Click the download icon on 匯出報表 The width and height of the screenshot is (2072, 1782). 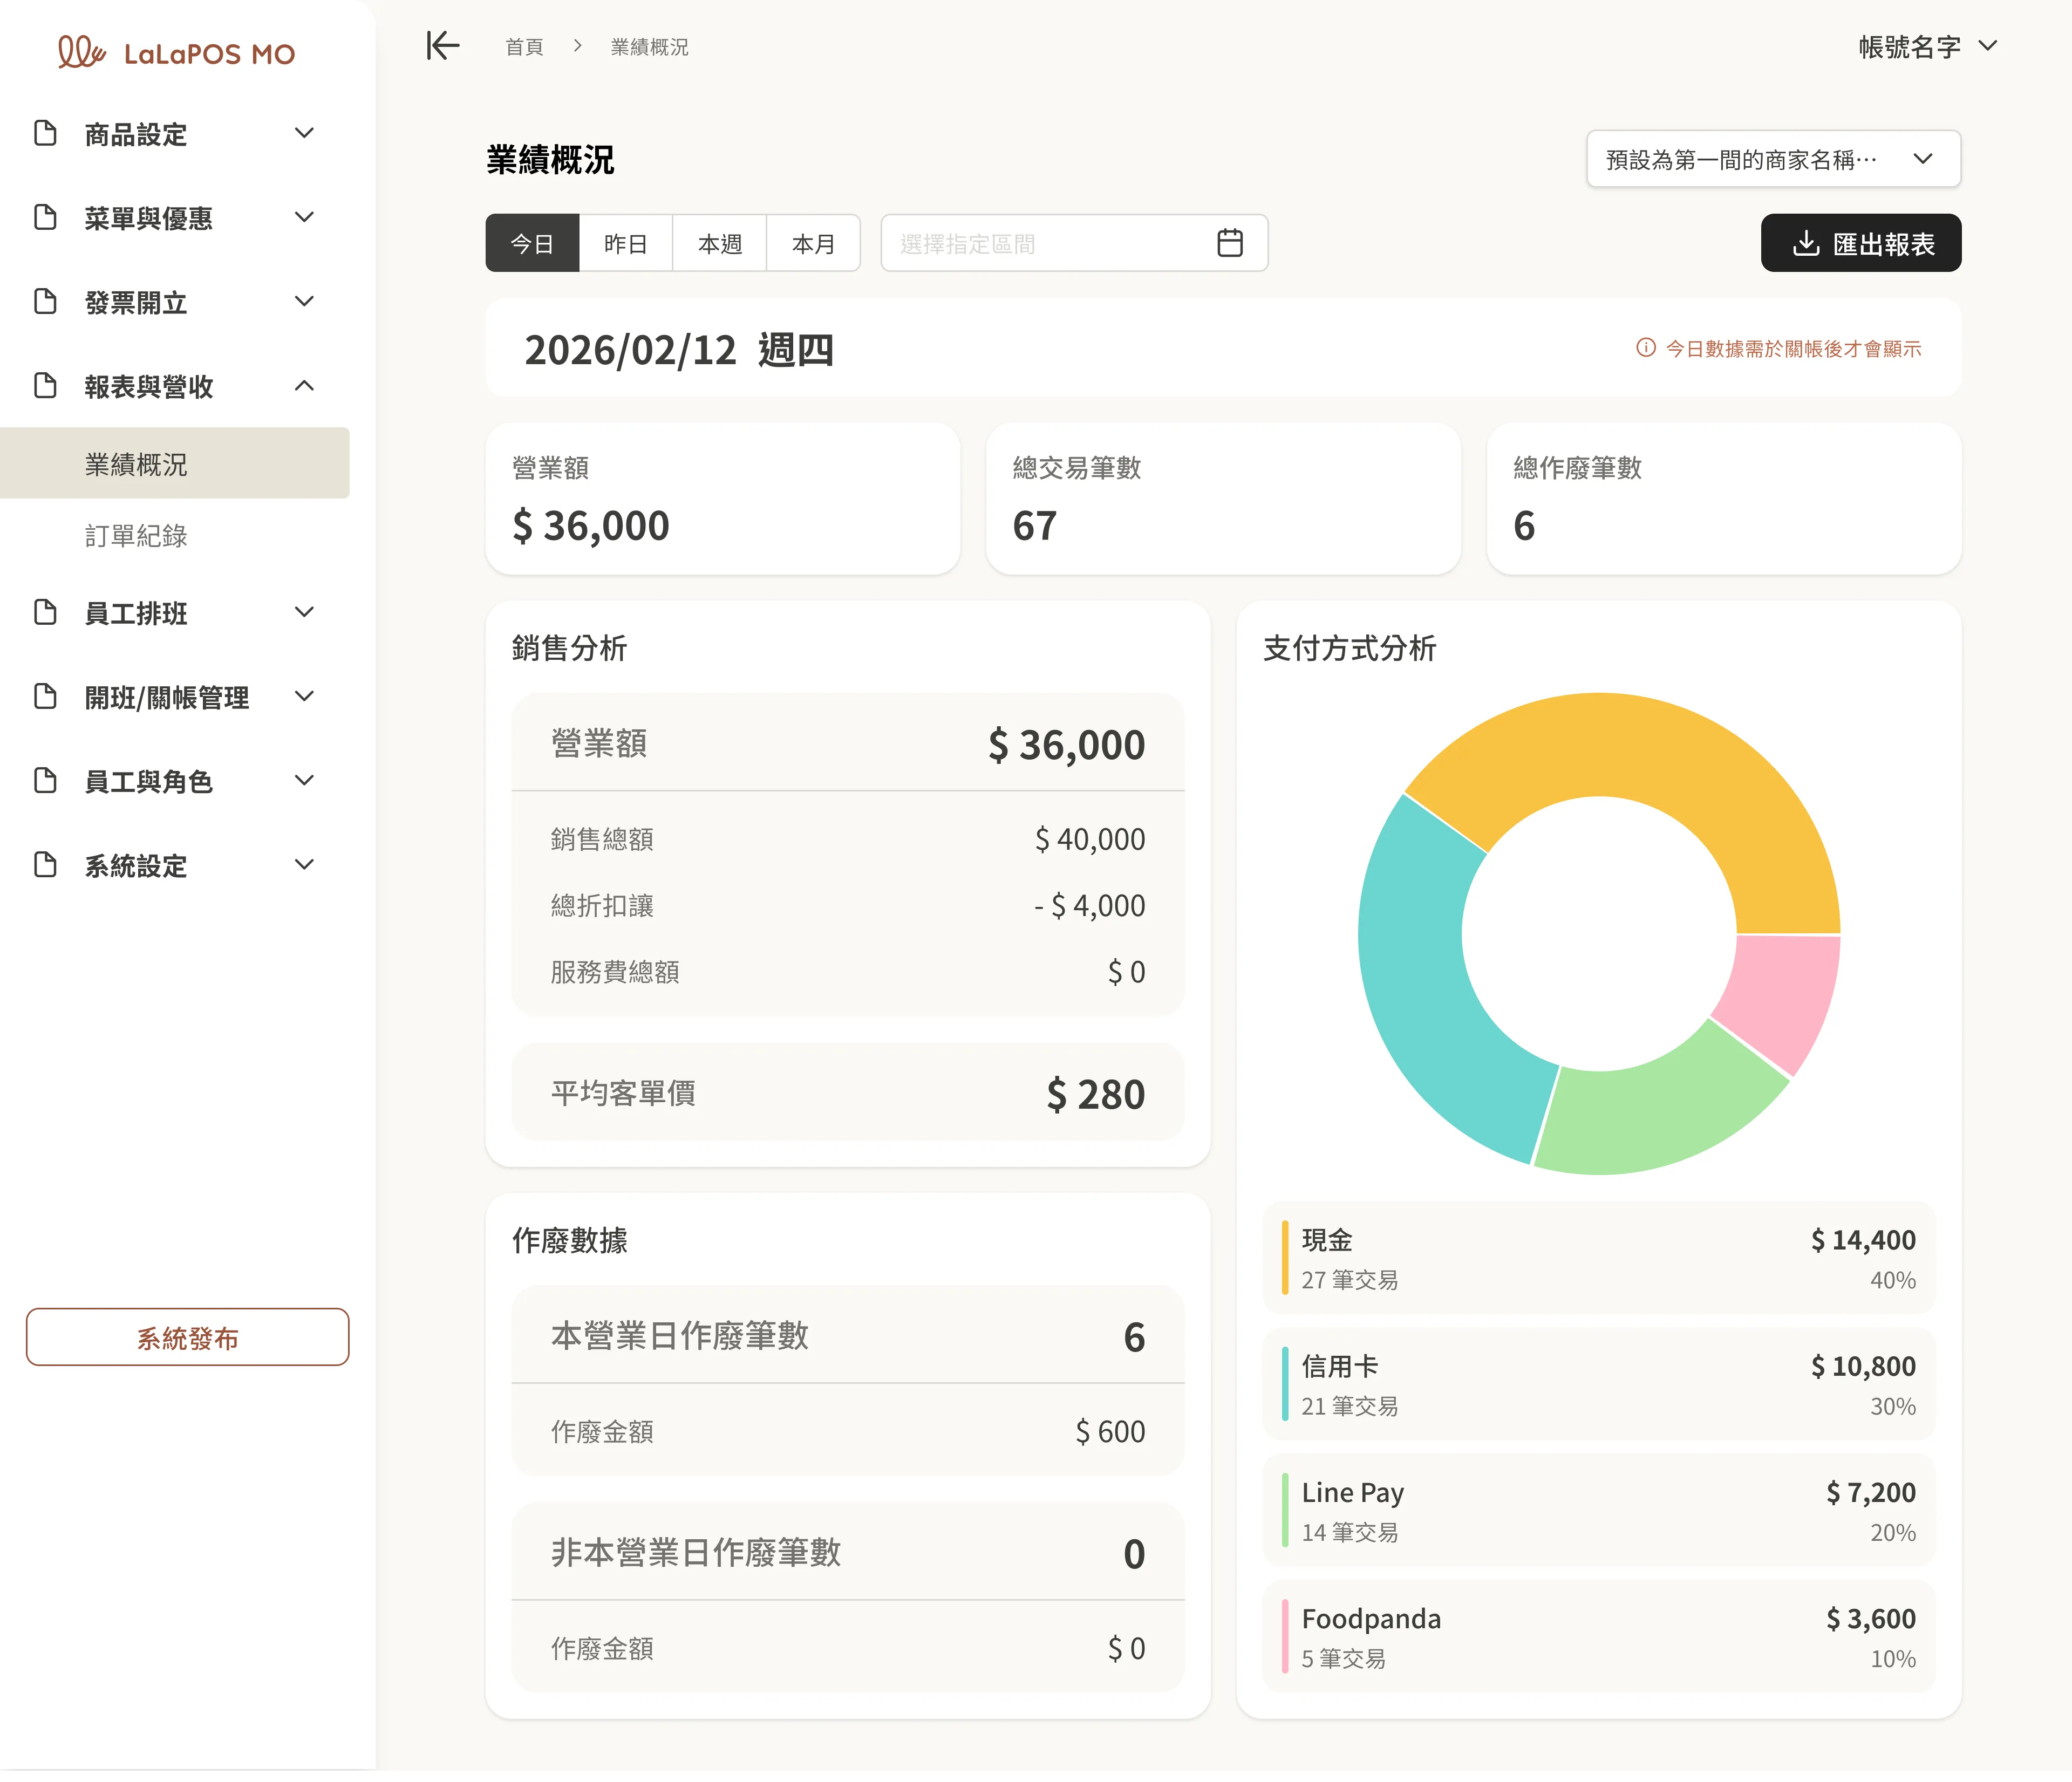coord(1805,242)
